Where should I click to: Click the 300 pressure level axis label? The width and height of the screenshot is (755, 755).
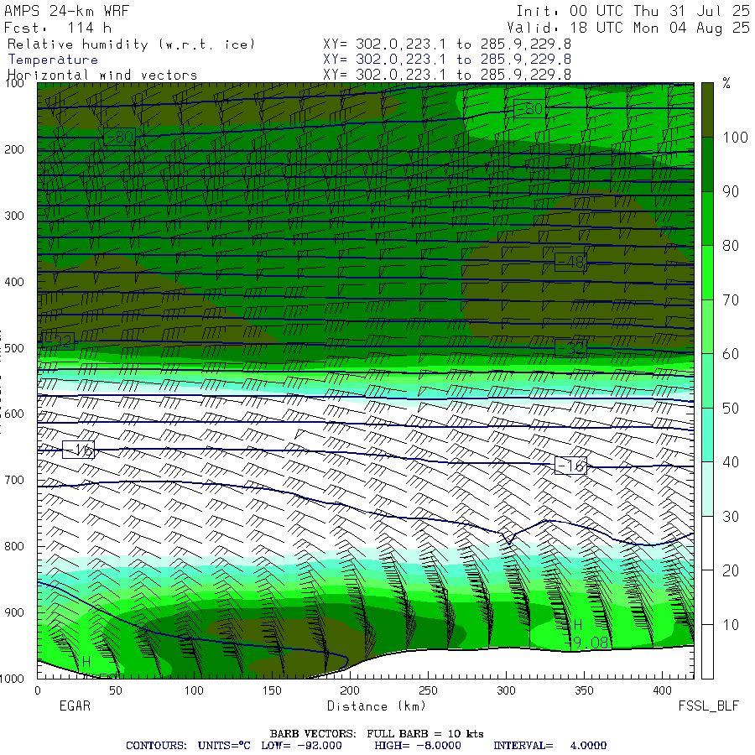click(14, 216)
